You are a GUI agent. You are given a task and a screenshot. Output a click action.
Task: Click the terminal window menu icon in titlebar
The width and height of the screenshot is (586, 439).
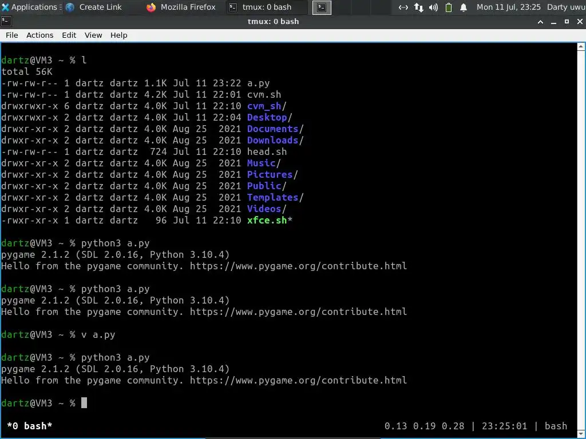pos(6,21)
